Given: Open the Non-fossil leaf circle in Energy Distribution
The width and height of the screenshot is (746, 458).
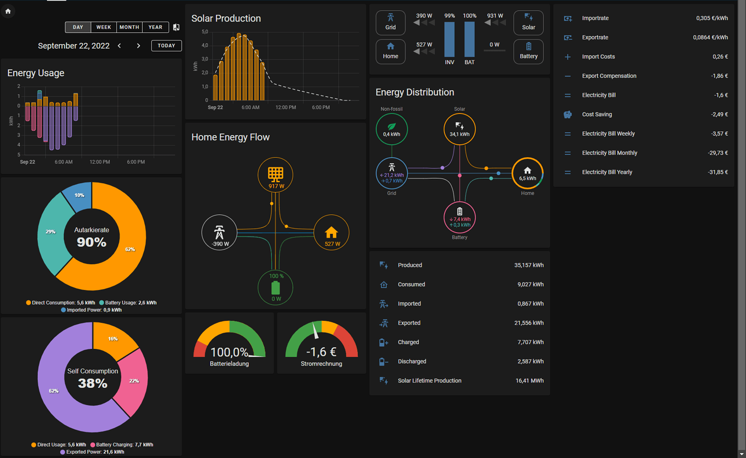Looking at the screenshot, I should (x=391, y=129).
